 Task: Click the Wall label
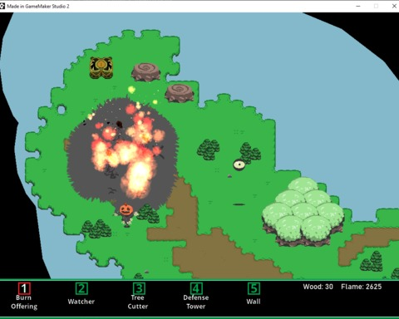coord(254,302)
